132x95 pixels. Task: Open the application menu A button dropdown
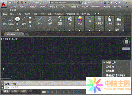point(4,4)
